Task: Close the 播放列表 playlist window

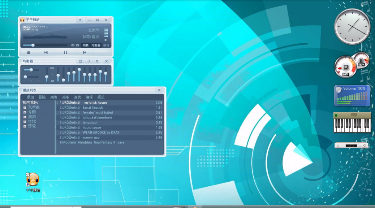Action: [x=159, y=90]
